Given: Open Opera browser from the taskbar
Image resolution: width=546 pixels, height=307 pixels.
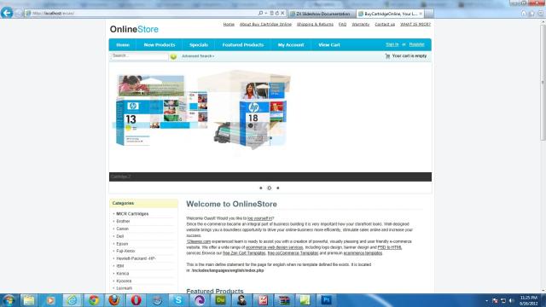Looking at the screenshot, I should 136,300.
